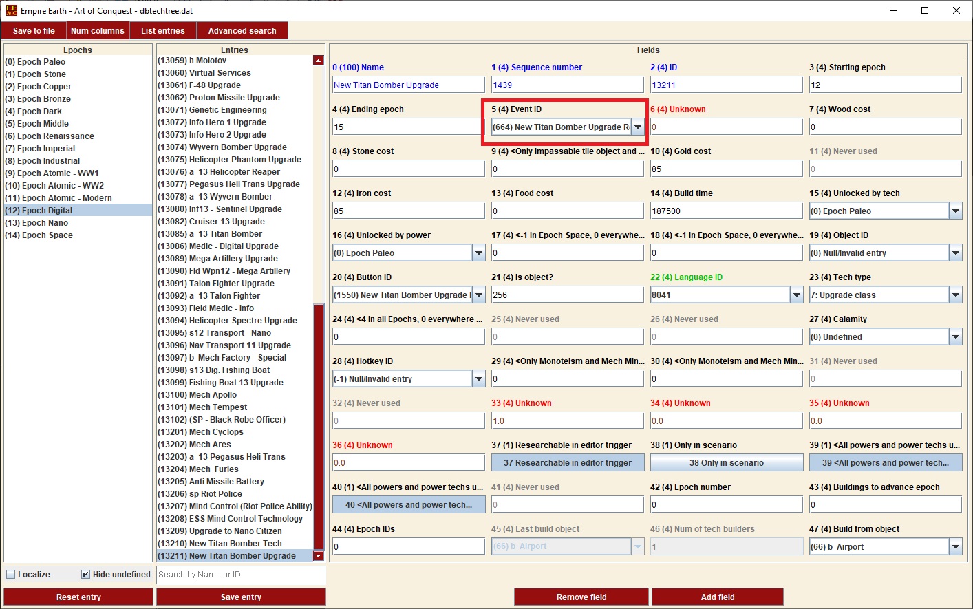Image resolution: width=973 pixels, height=609 pixels.
Task: Toggle 38 Only in scenario button
Action: click(727, 463)
